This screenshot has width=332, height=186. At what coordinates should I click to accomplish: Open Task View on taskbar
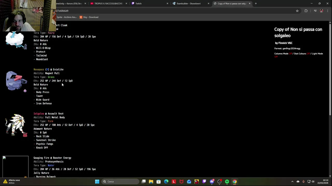(144, 182)
